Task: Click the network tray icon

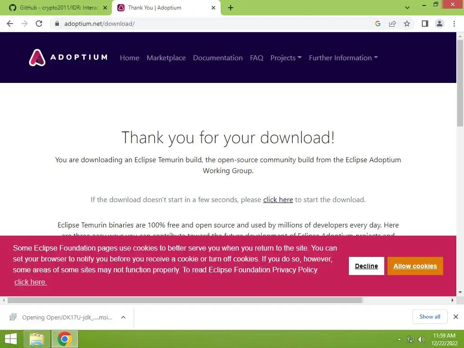Action: coord(411,339)
